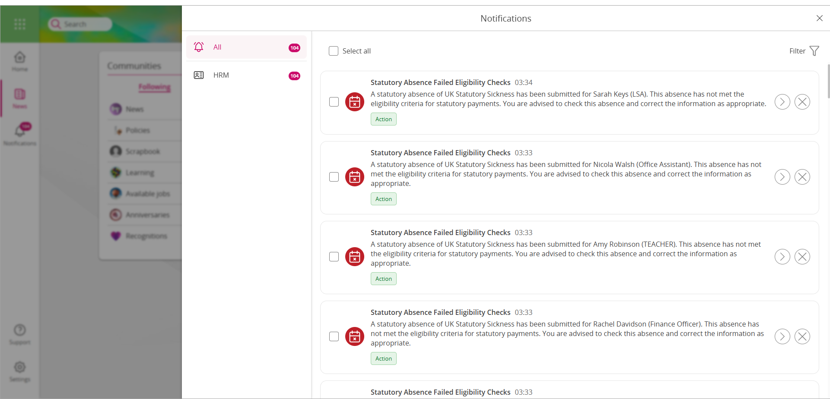The image size is (830, 399).
Task: Select the Amy Robinson notification checkbox
Action: [334, 257]
